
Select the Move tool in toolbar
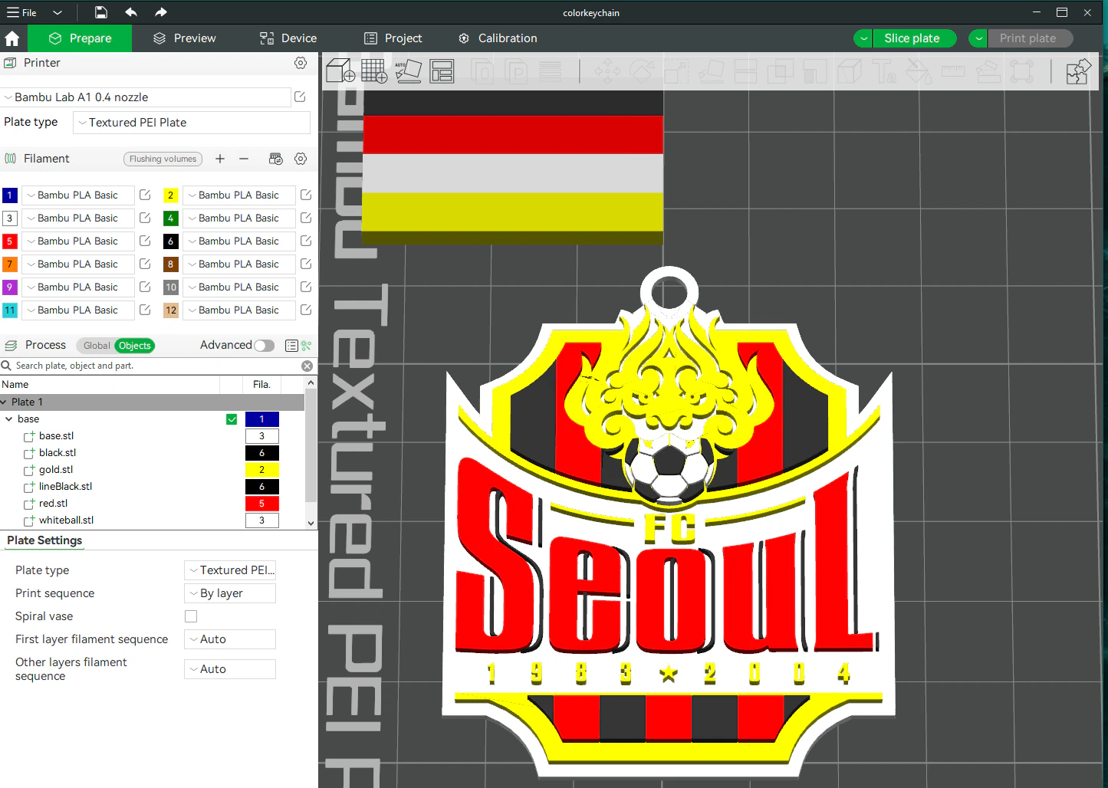pyautogui.click(x=607, y=72)
